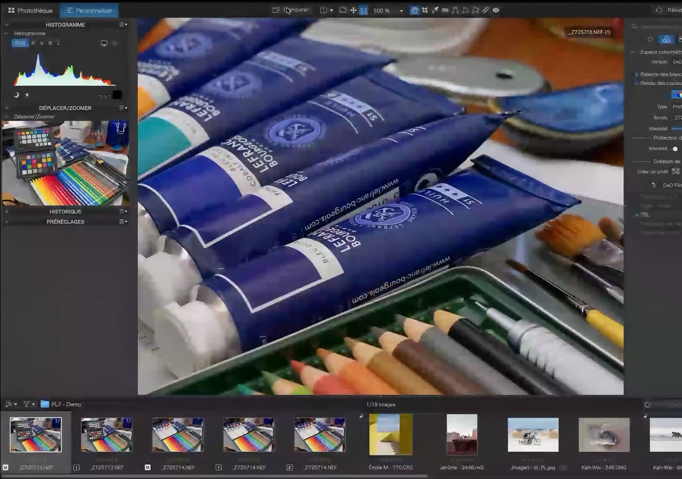This screenshot has height=479, width=682.
Task: Toggle Rendu des couleurs correction
Action: point(636,83)
